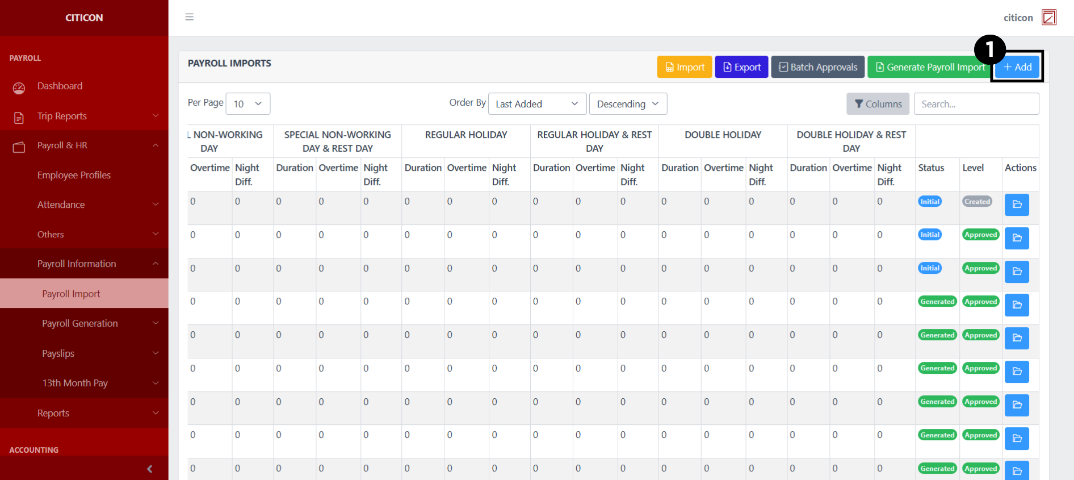Image resolution: width=1074 pixels, height=480 pixels.
Task: Open the citicon user avatar icon
Action: [1049, 18]
